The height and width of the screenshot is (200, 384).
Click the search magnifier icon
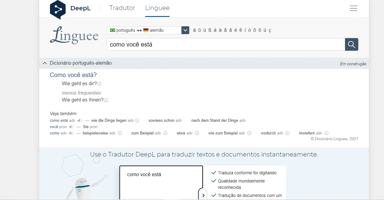click(351, 44)
